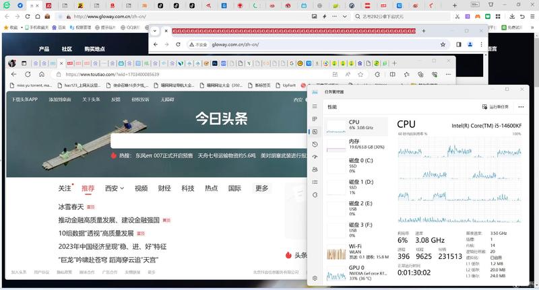The height and width of the screenshot is (290, 539).
Task: Select 磁盘 1 (D:) in performance list
Action: click(x=356, y=187)
